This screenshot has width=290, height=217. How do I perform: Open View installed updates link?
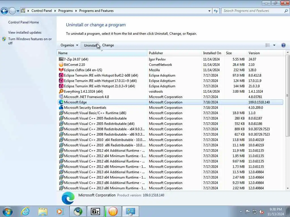25,32
